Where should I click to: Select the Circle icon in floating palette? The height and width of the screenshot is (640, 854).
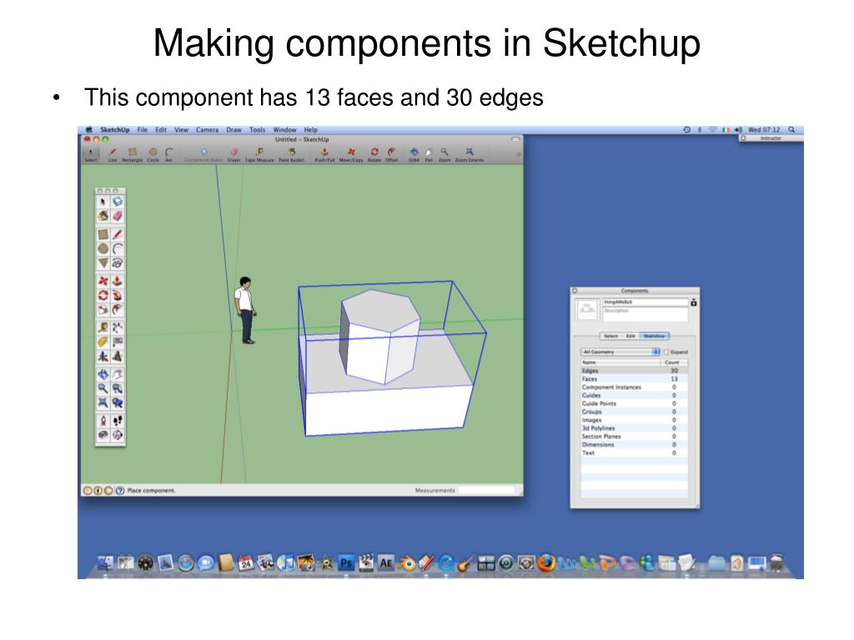pyautogui.click(x=103, y=248)
